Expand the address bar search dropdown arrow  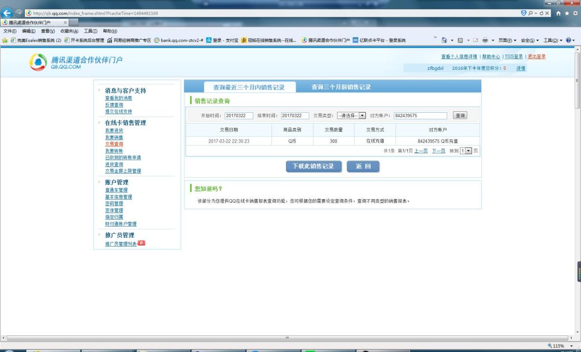[536, 13]
